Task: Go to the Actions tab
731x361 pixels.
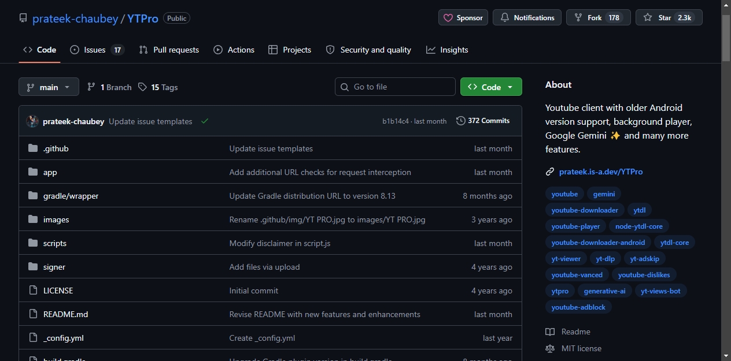Action: tap(234, 50)
